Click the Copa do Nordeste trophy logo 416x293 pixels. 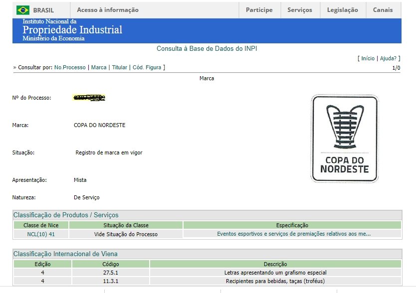344,138
